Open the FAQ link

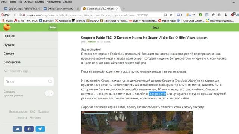point(32,112)
